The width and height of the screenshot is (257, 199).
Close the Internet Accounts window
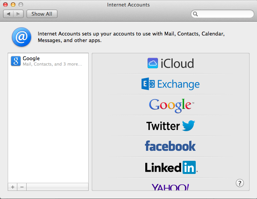click(x=5, y=5)
